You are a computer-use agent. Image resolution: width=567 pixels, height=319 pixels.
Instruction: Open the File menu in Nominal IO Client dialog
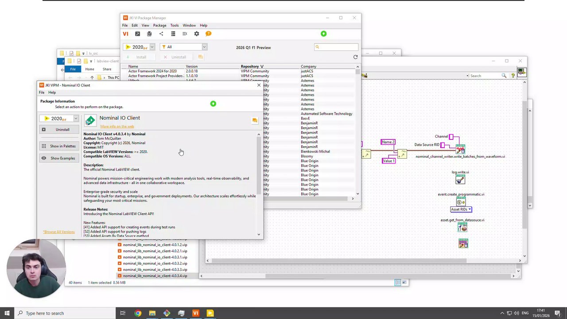42,93
